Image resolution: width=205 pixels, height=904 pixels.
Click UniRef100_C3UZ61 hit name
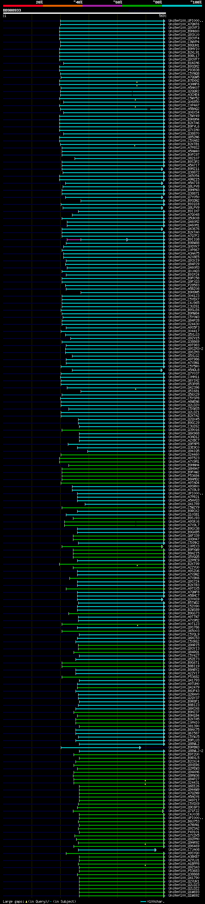184,306
